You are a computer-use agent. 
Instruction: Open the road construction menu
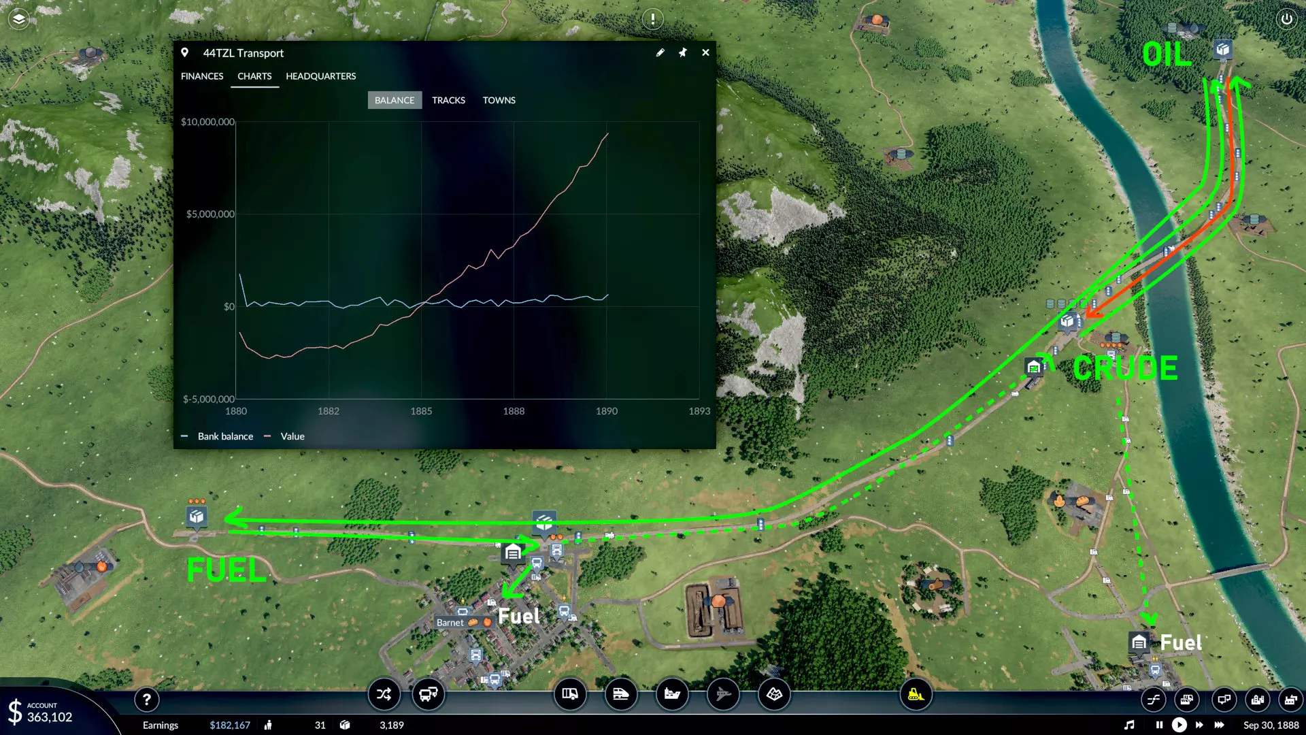570,694
